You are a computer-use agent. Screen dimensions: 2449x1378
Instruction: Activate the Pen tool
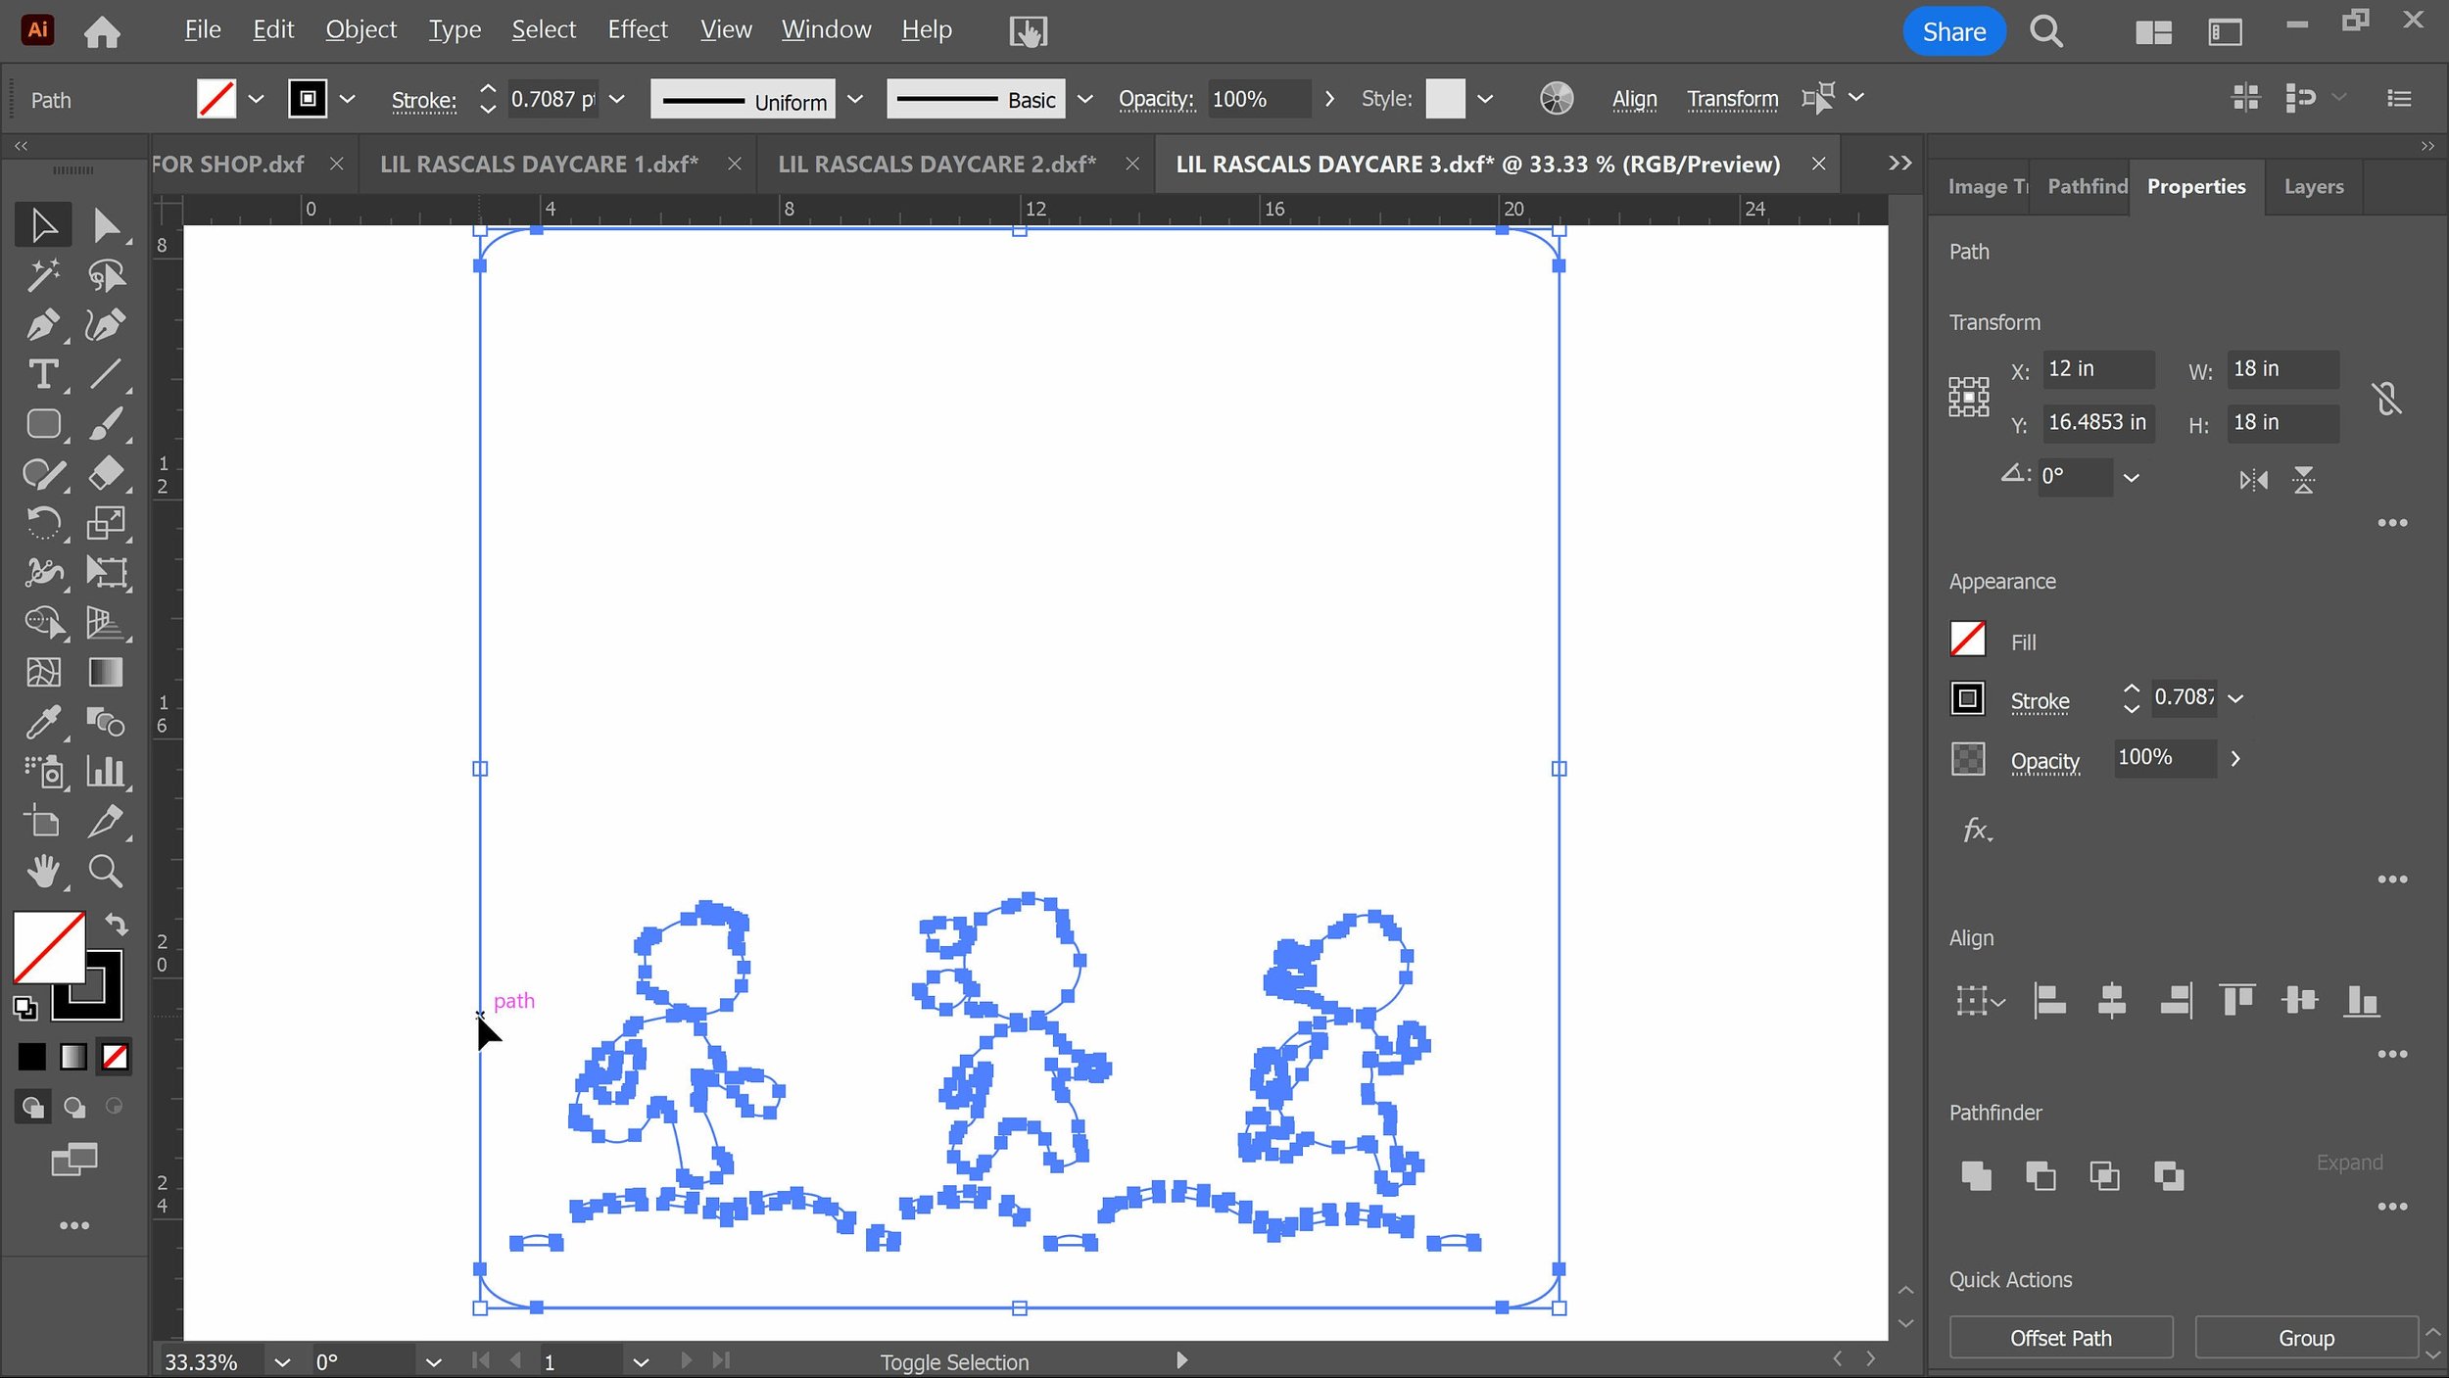pos(43,324)
